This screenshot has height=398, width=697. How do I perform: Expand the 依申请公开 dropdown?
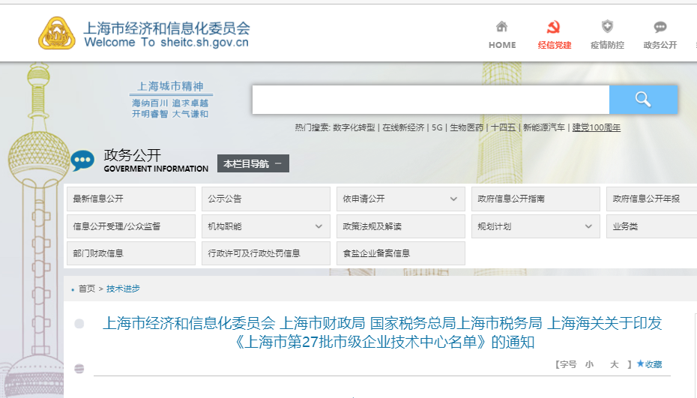click(x=453, y=199)
